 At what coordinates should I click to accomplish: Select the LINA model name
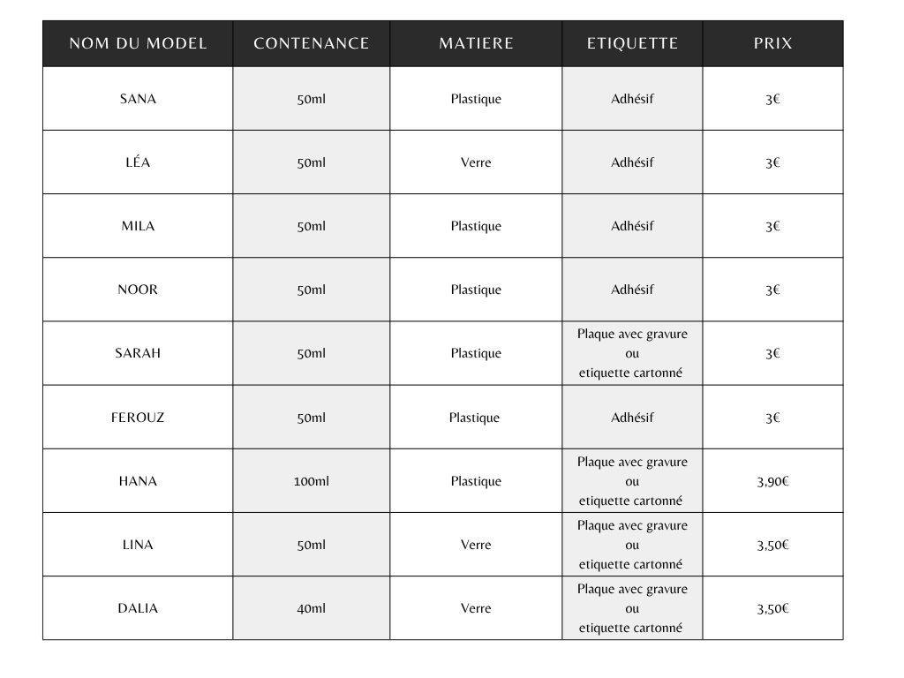point(138,545)
